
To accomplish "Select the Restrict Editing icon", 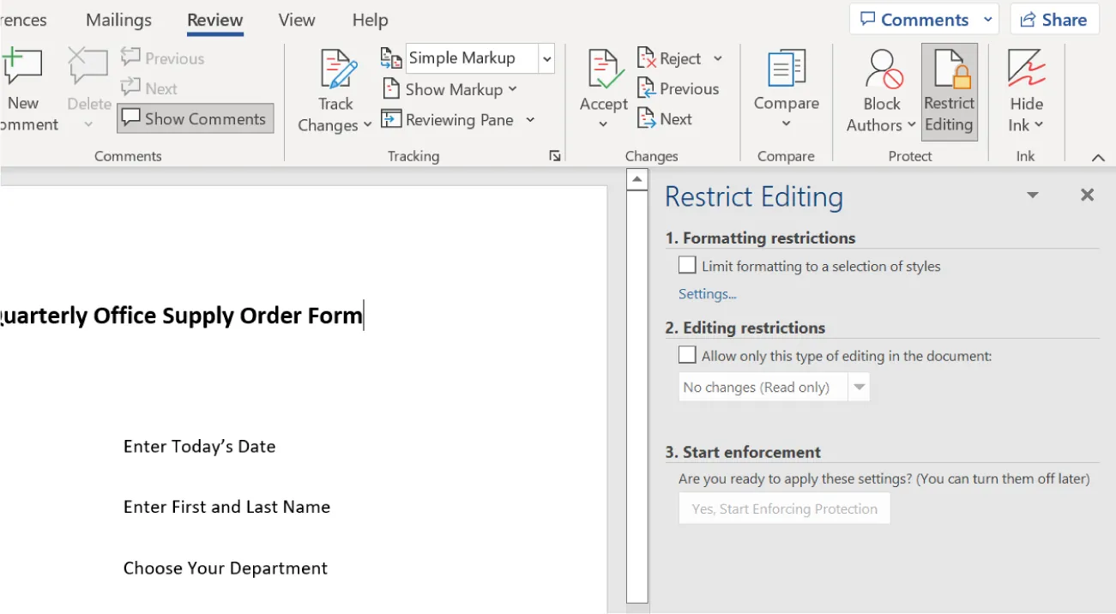I will pyautogui.click(x=949, y=90).
